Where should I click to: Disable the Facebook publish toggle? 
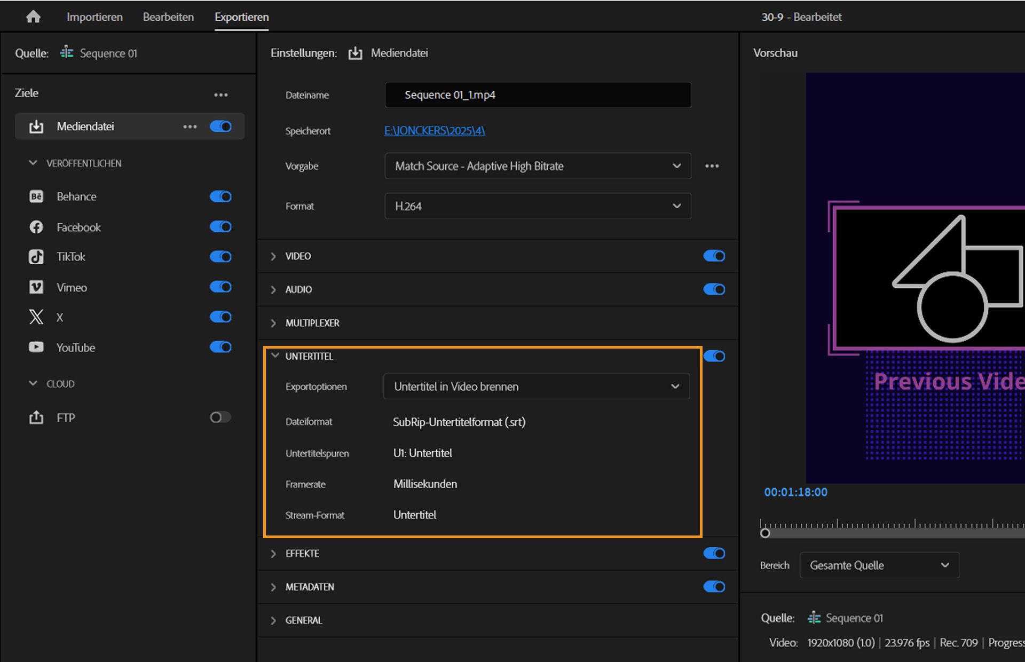[x=220, y=226]
